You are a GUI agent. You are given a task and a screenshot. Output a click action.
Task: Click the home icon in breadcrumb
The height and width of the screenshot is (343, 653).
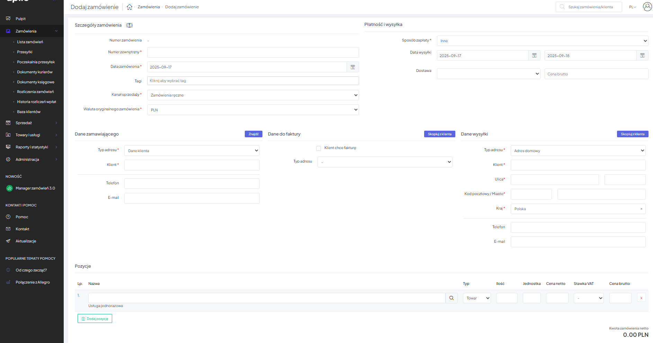pos(129,7)
